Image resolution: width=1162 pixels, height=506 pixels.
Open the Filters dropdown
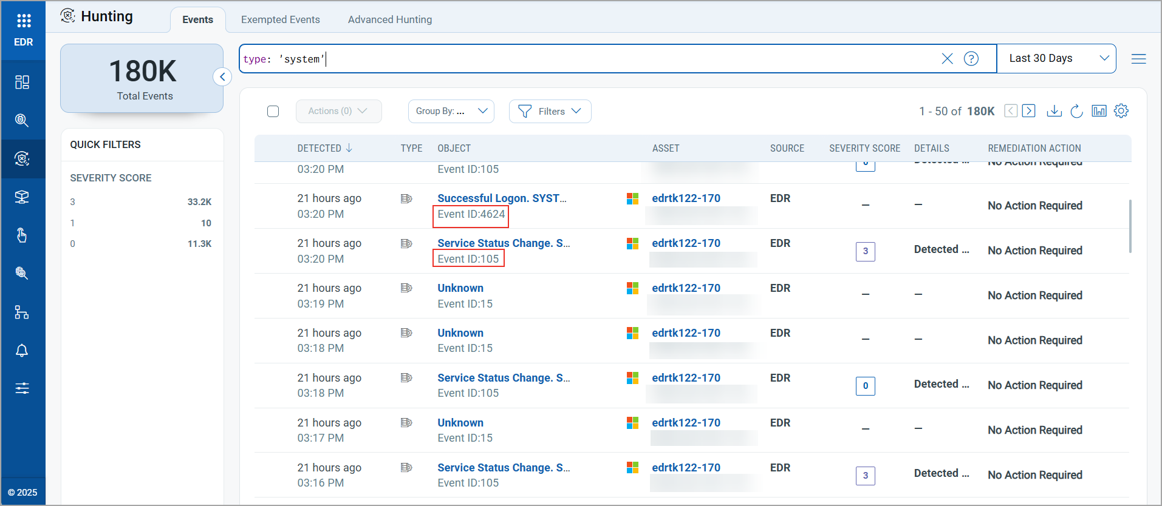point(550,112)
